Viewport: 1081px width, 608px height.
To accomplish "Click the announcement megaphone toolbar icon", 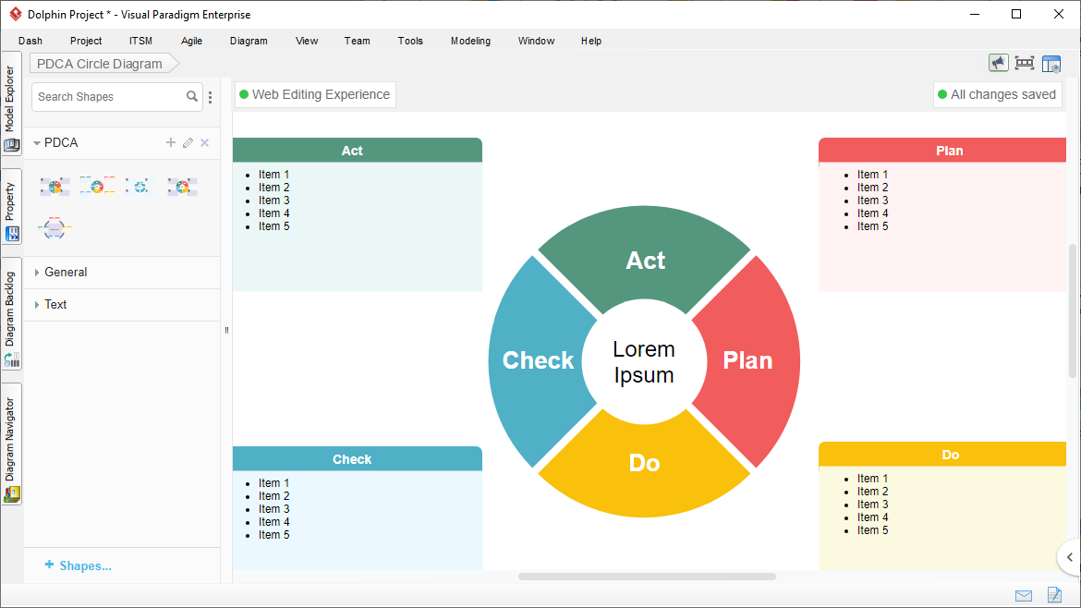I will [998, 64].
